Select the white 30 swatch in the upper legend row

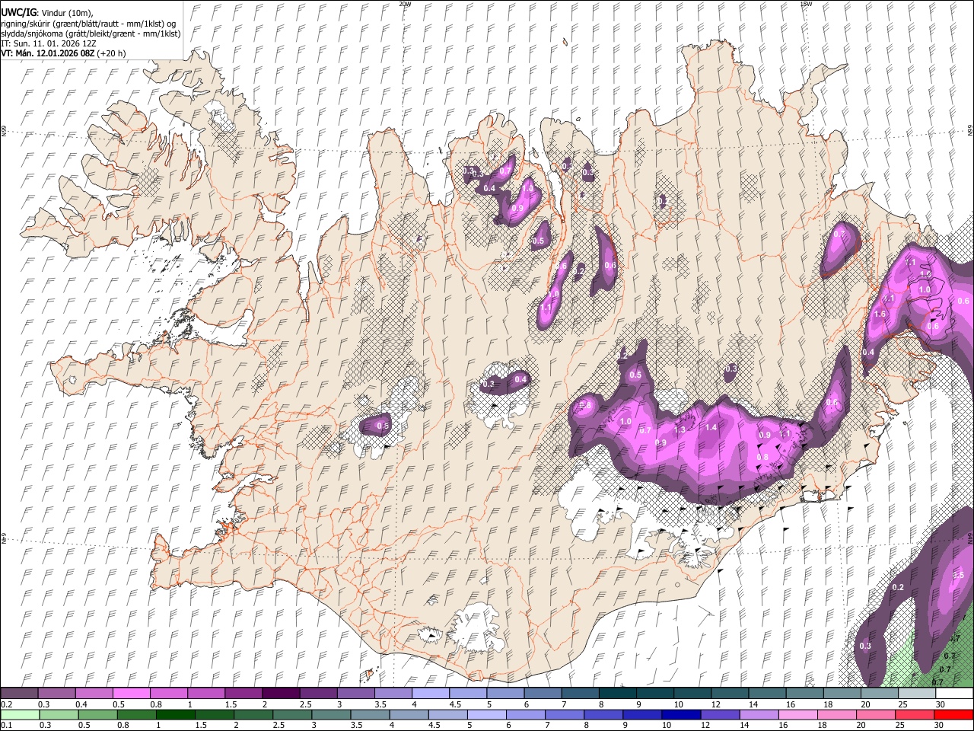click(953, 694)
